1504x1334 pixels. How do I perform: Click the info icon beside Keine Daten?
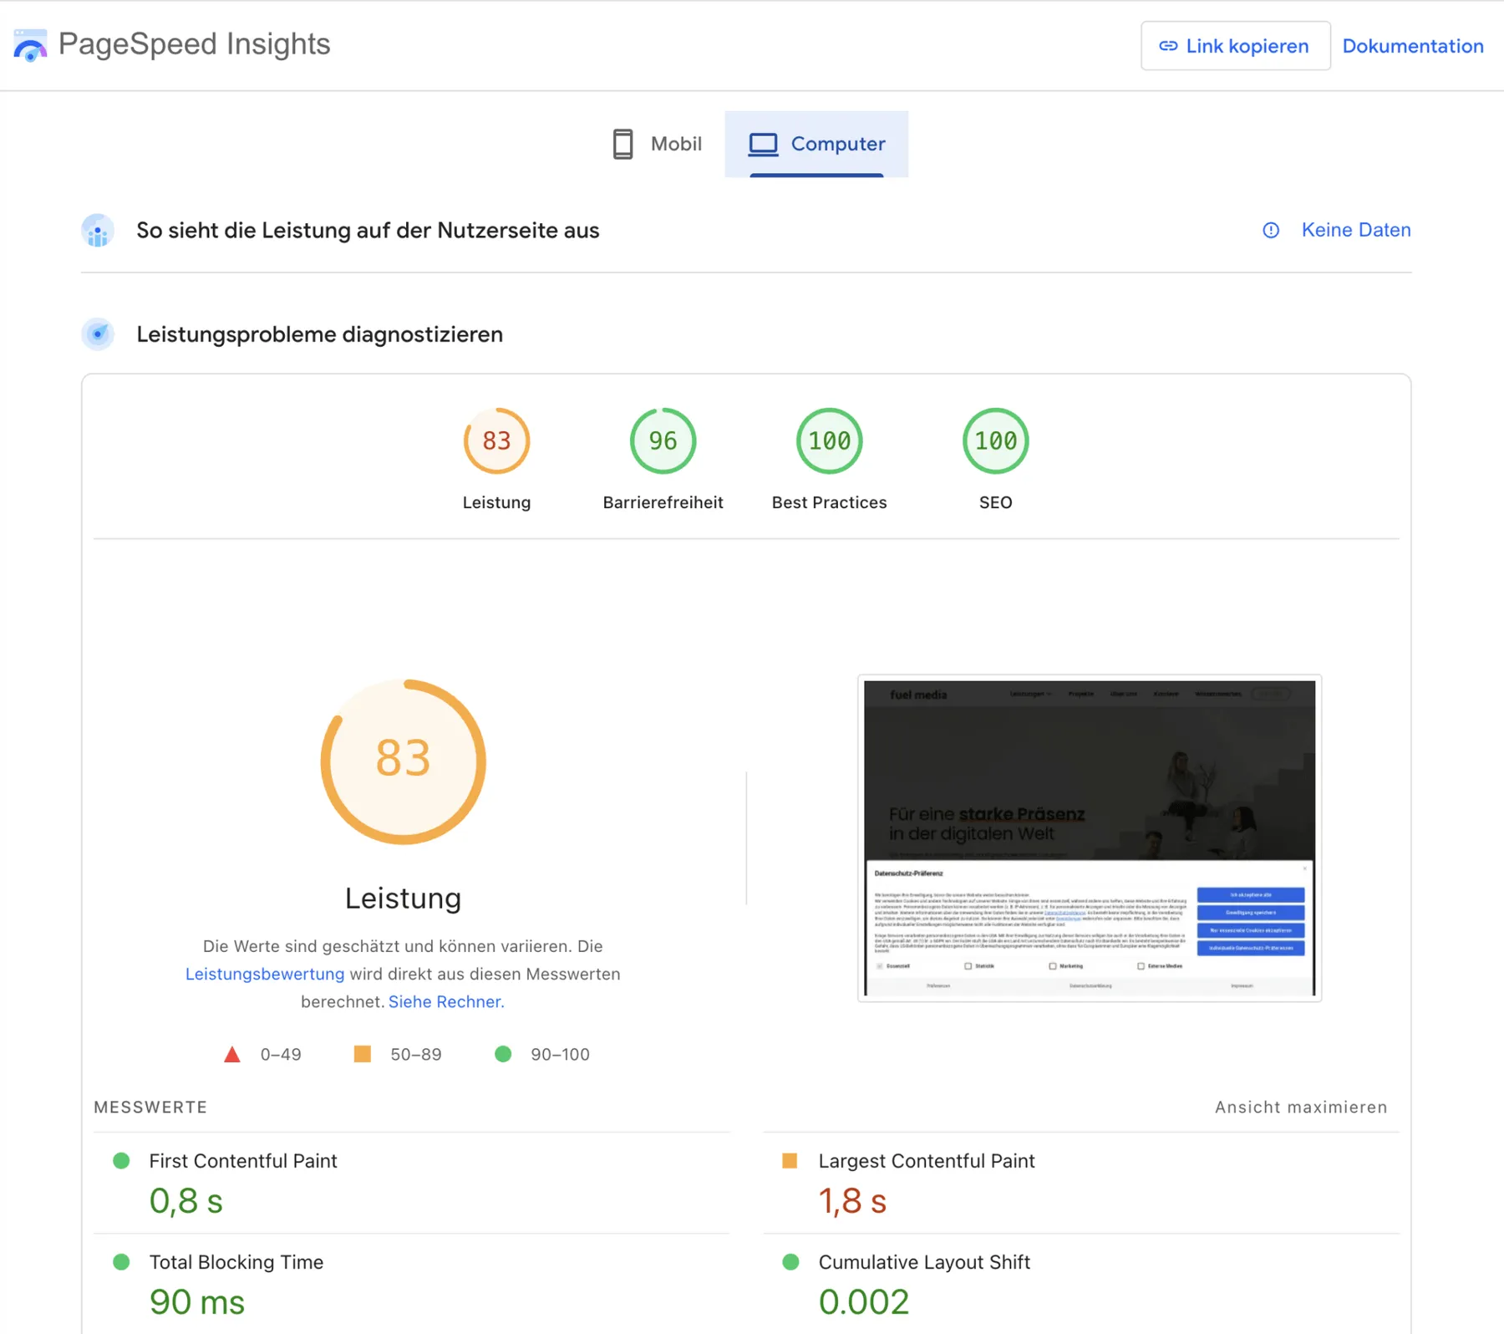[x=1270, y=230]
